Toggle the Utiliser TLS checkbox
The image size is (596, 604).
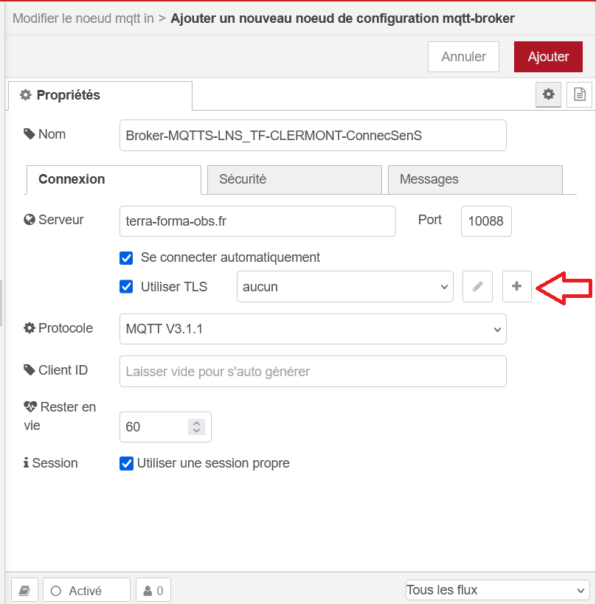click(126, 287)
